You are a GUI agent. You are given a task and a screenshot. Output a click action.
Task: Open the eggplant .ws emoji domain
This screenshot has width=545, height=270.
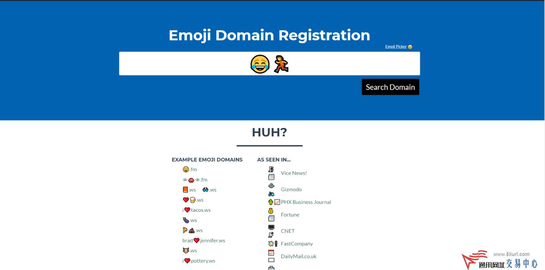(x=186, y=220)
